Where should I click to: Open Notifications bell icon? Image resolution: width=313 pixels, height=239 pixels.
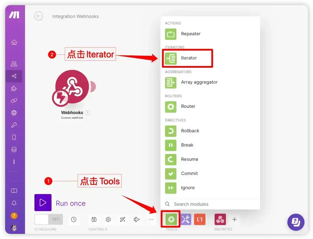[x=14, y=203]
